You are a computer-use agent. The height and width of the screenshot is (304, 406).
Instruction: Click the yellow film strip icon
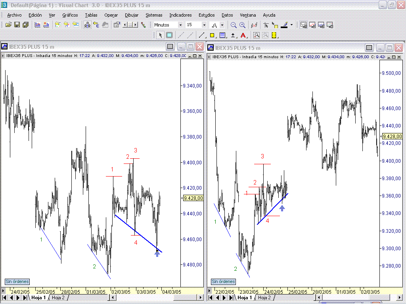click(274, 35)
